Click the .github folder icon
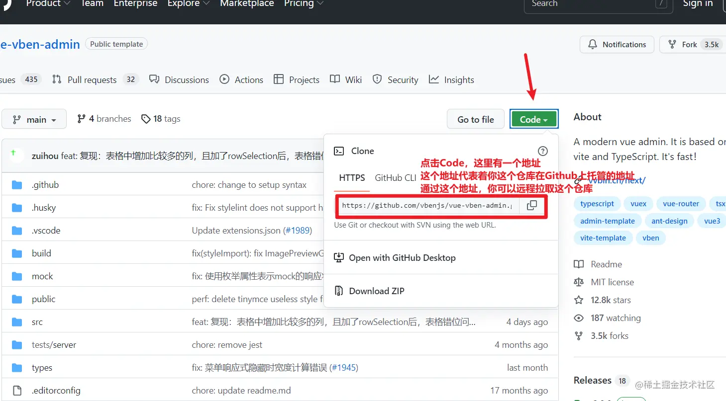 click(17, 185)
